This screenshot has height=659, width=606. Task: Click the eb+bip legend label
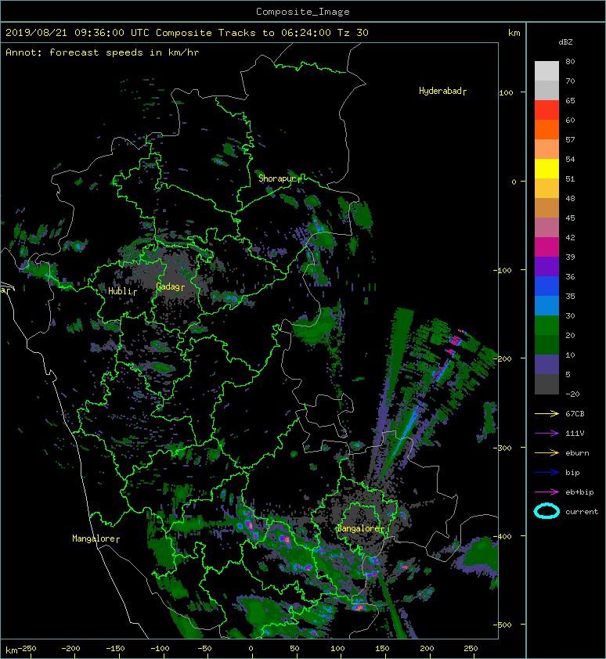pyautogui.click(x=579, y=492)
